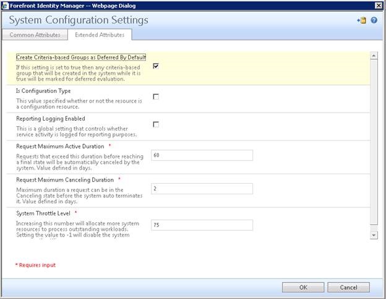386x299 pixels.
Task: Click the Request Maximum Active Duration field
Action: click(x=202, y=155)
